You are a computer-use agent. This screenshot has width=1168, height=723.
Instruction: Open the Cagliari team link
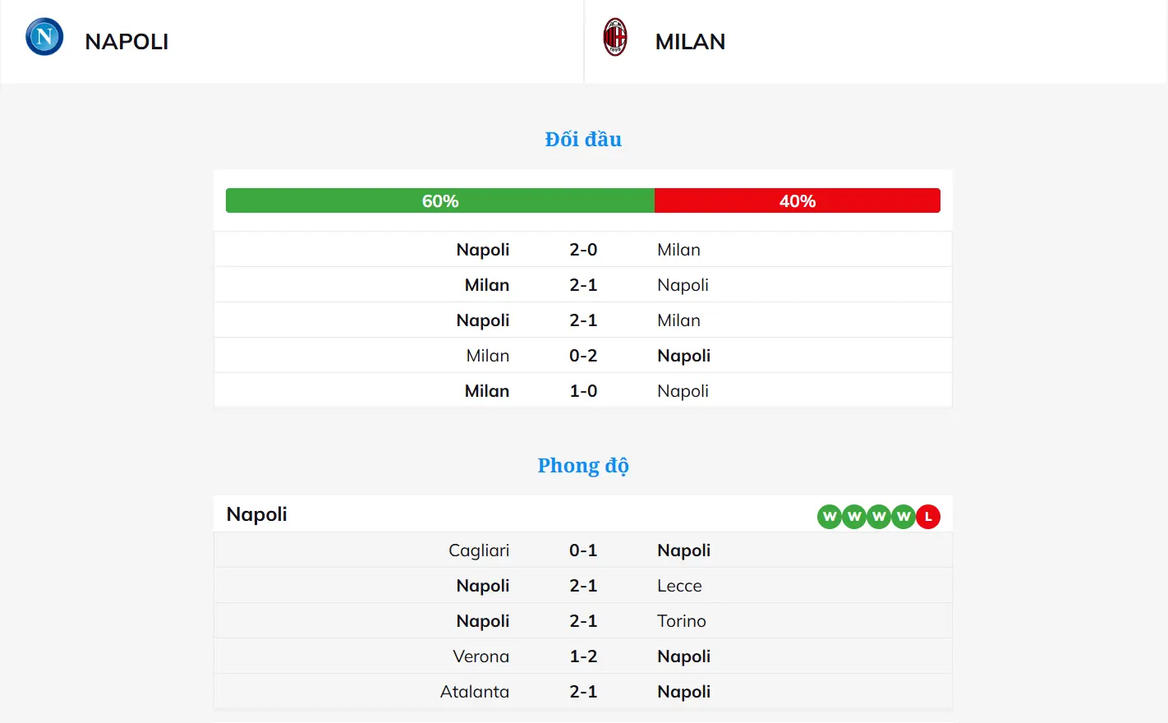coord(479,550)
